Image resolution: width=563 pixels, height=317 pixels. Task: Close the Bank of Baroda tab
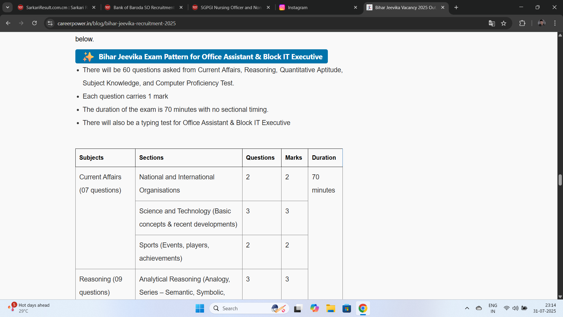(181, 7)
